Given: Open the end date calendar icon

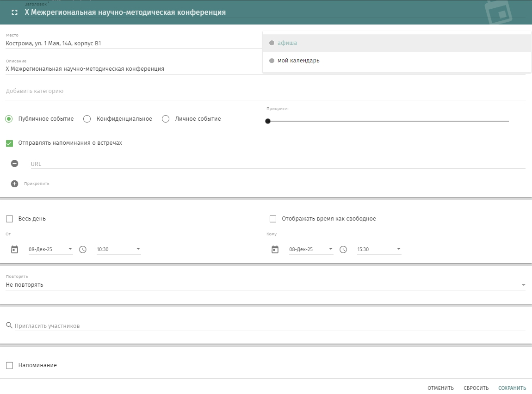Looking at the screenshot, I should (x=275, y=249).
